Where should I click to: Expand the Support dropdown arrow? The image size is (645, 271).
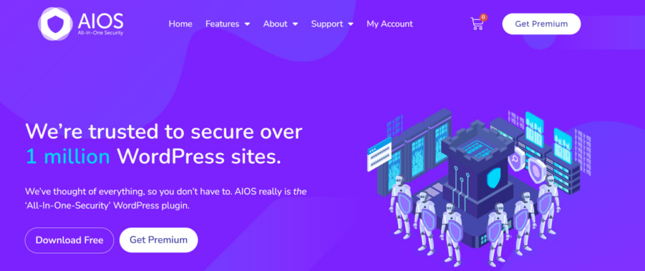click(x=350, y=24)
